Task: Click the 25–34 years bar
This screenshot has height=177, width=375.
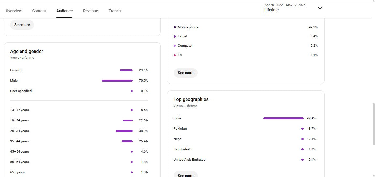Action: tap(124, 131)
